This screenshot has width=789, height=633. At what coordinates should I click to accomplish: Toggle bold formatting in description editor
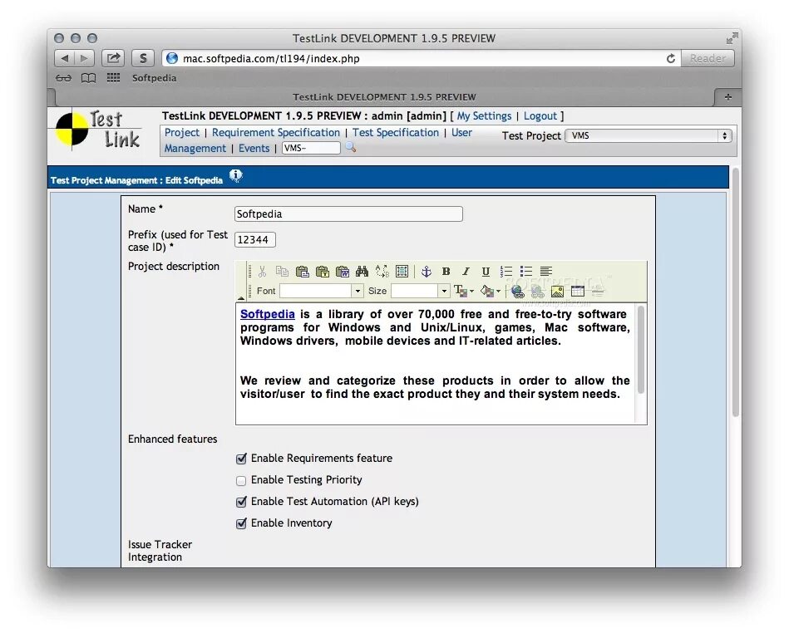pyautogui.click(x=446, y=272)
